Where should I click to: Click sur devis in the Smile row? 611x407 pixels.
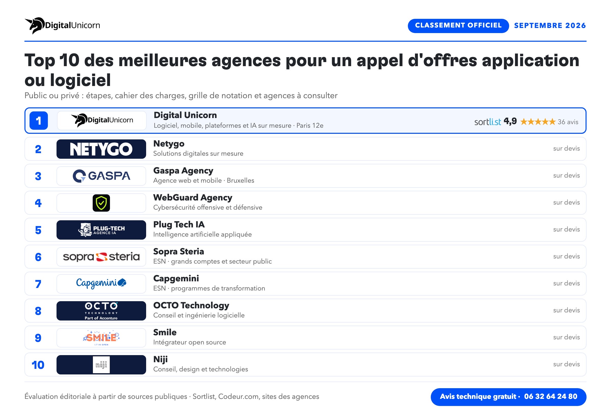click(x=566, y=338)
